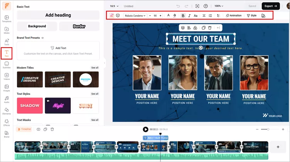Split the clip in timeline
Viewport: 290px width, 162px height.
pyautogui.click(x=39, y=129)
